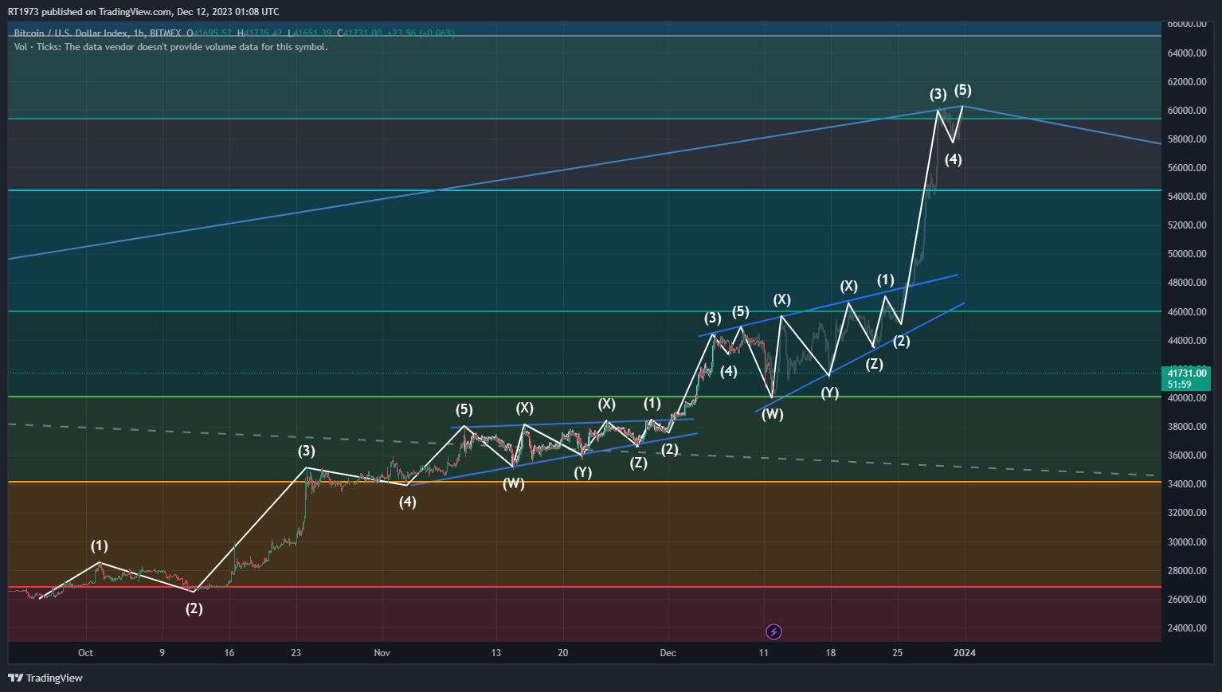Click the Oct label on the time axis
Image resolution: width=1222 pixels, height=692 pixels.
pos(85,653)
